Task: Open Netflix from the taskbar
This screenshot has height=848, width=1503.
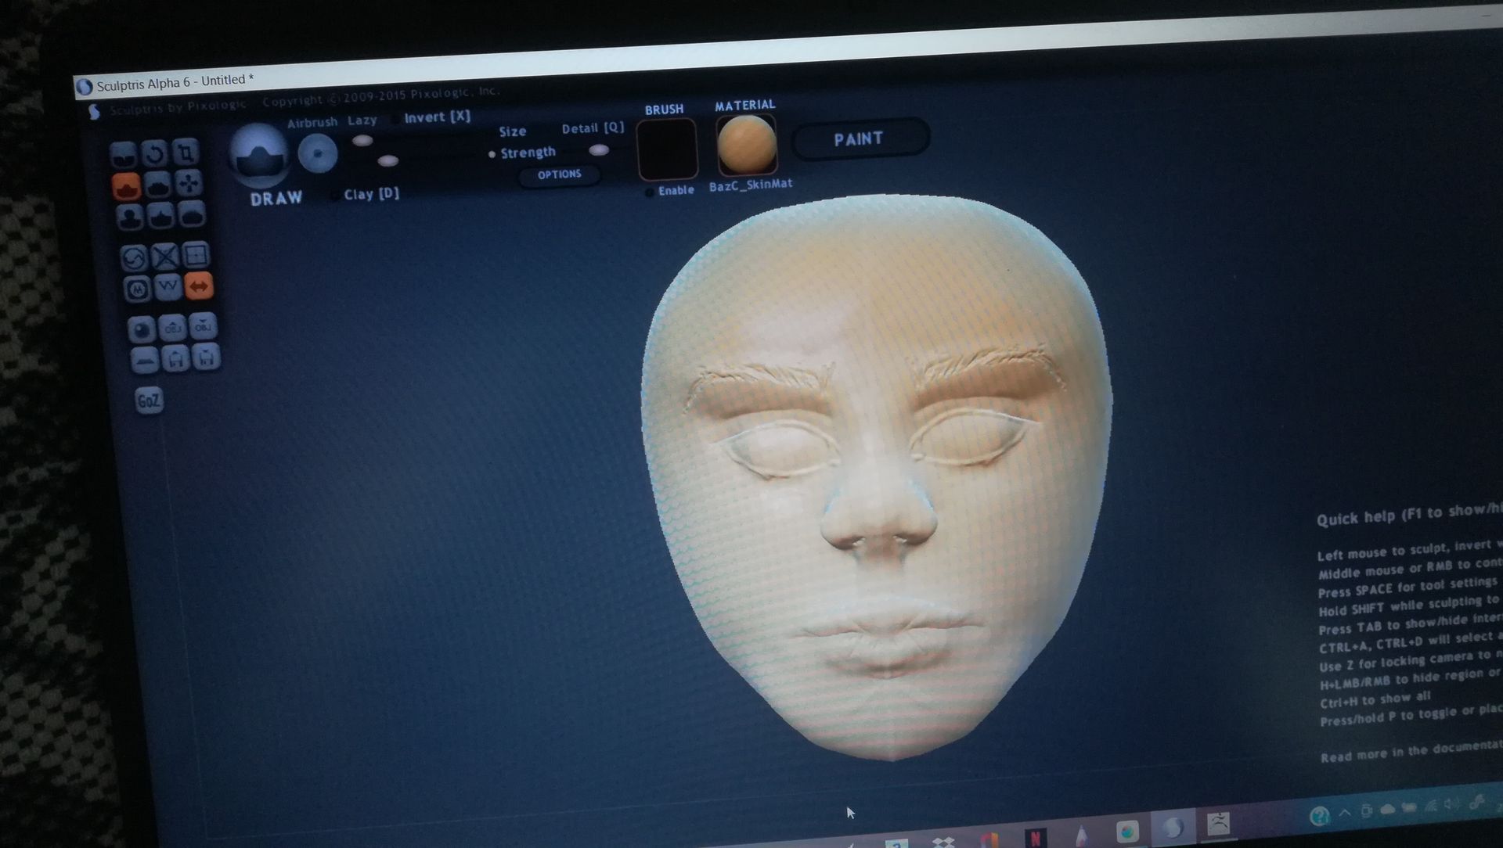Action: click(x=1035, y=838)
